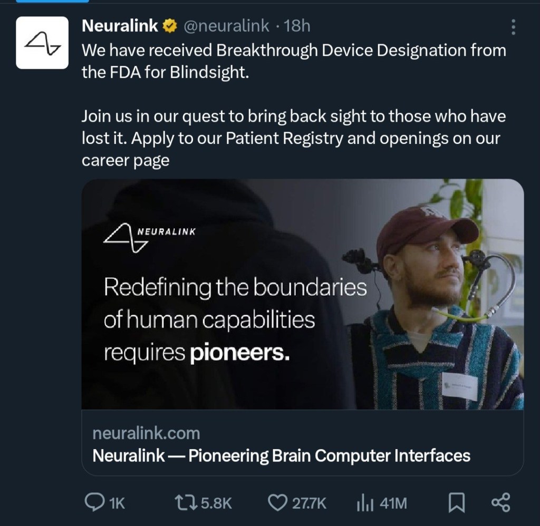The width and height of the screenshot is (540, 526).
Task: Open the three-dot more options menu
Action: pyautogui.click(x=514, y=27)
